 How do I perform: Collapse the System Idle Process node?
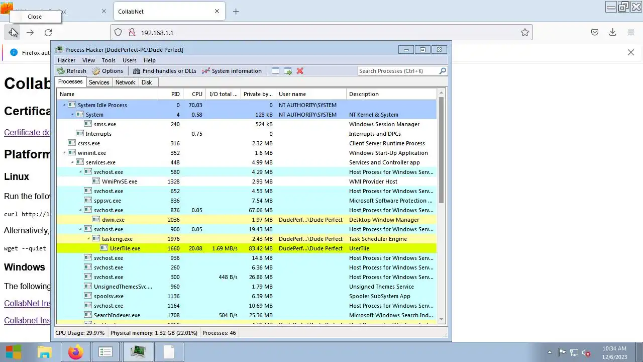coord(64,105)
